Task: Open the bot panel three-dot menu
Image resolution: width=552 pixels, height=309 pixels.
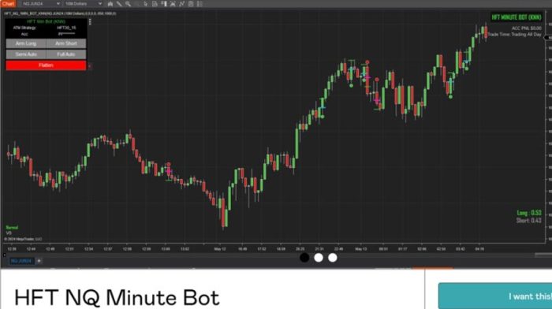Action: (90, 22)
